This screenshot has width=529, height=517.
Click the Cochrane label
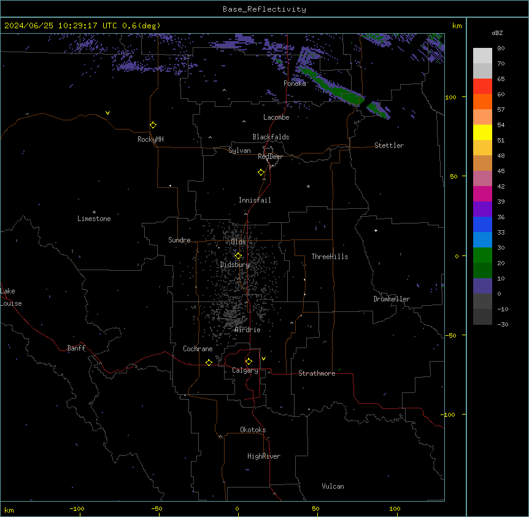pyautogui.click(x=198, y=349)
